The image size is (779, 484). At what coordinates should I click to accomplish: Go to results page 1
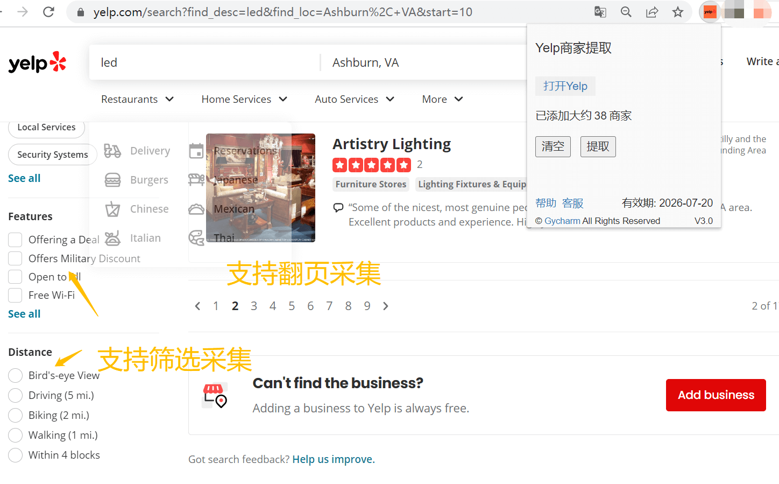(216, 306)
